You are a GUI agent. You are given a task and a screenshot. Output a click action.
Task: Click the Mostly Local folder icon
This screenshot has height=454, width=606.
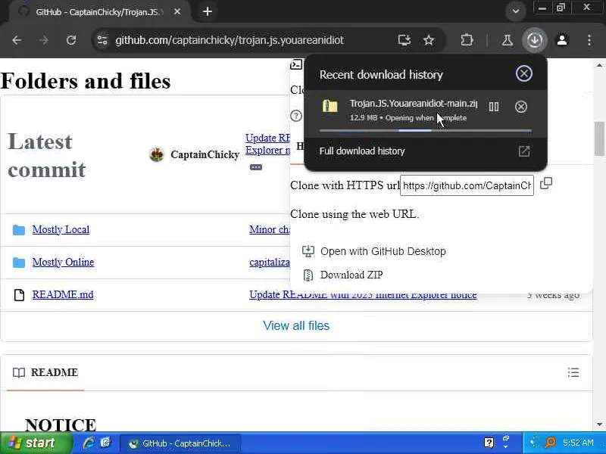tap(18, 230)
